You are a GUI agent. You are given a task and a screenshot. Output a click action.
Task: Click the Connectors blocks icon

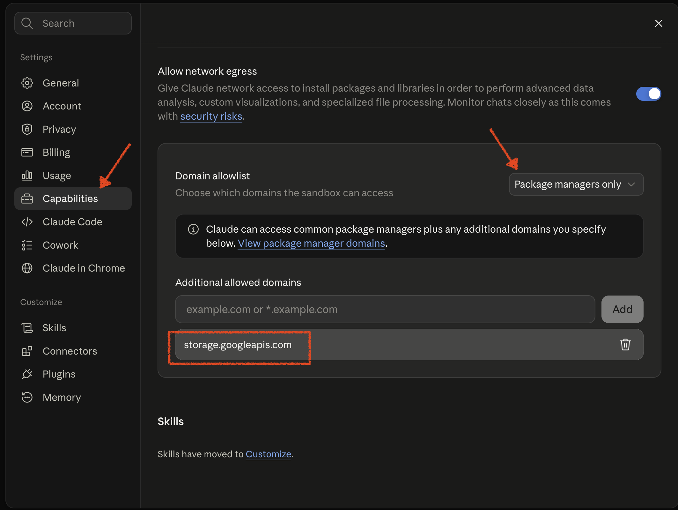point(27,351)
